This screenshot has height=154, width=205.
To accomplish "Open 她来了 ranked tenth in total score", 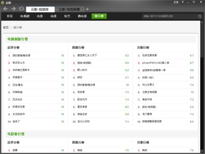I will (x=16, y=121).
